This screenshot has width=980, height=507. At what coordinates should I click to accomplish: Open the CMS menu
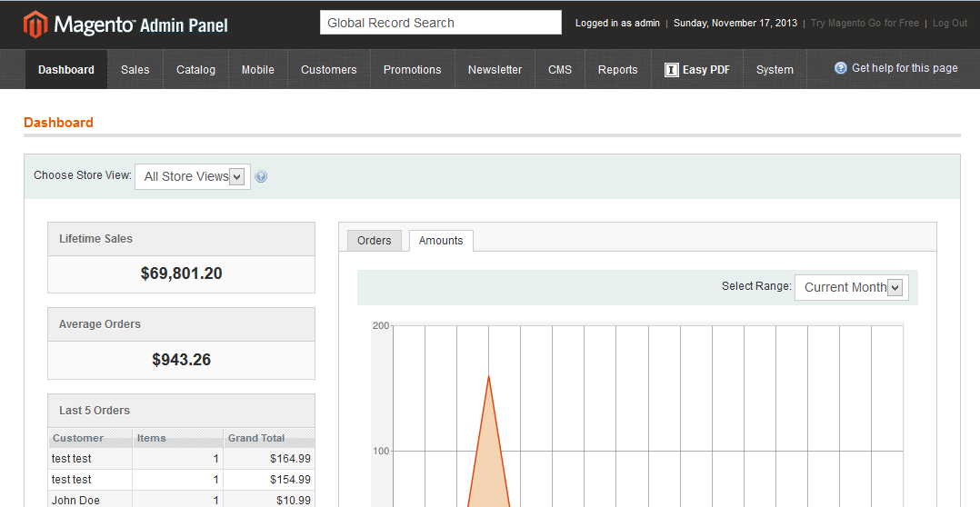(560, 70)
